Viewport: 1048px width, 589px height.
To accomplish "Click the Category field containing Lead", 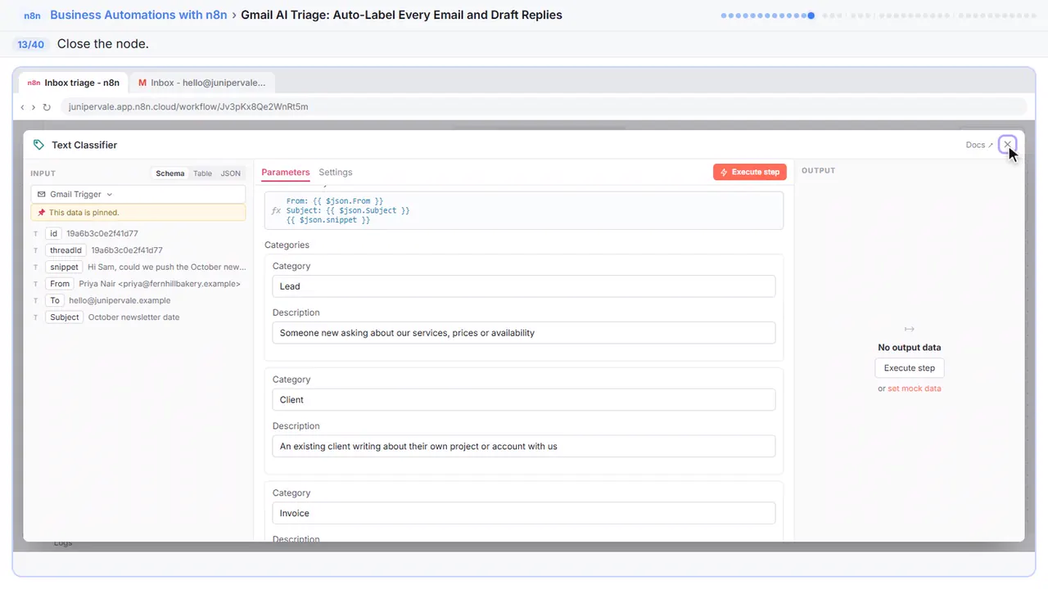I will coord(523,286).
